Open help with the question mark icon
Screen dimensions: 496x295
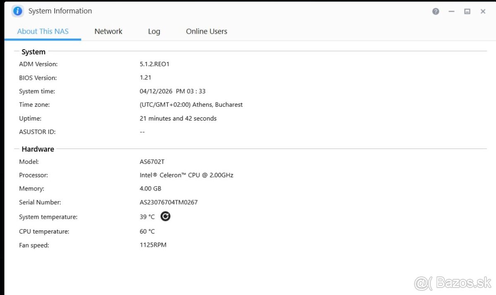point(436,12)
